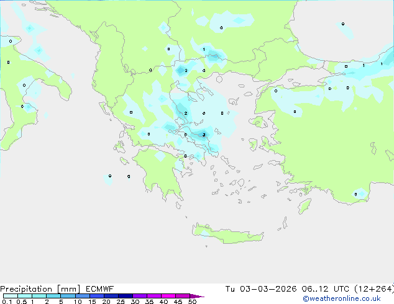
Task: Pick the 35–40 mm purple legend swatch
Action: tap(154, 296)
